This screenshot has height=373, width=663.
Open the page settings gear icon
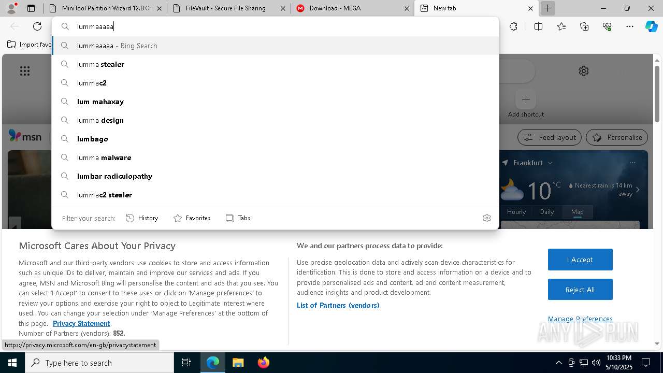[x=584, y=71]
